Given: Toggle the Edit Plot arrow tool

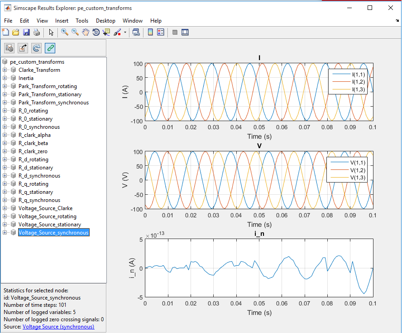Looking at the screenshot, I should (x=51, y=32).
